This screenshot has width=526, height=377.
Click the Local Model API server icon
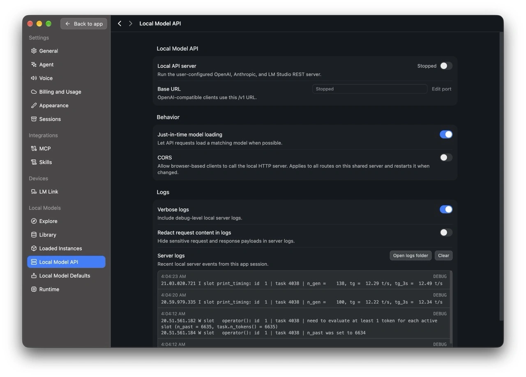(x=34, y=262)
